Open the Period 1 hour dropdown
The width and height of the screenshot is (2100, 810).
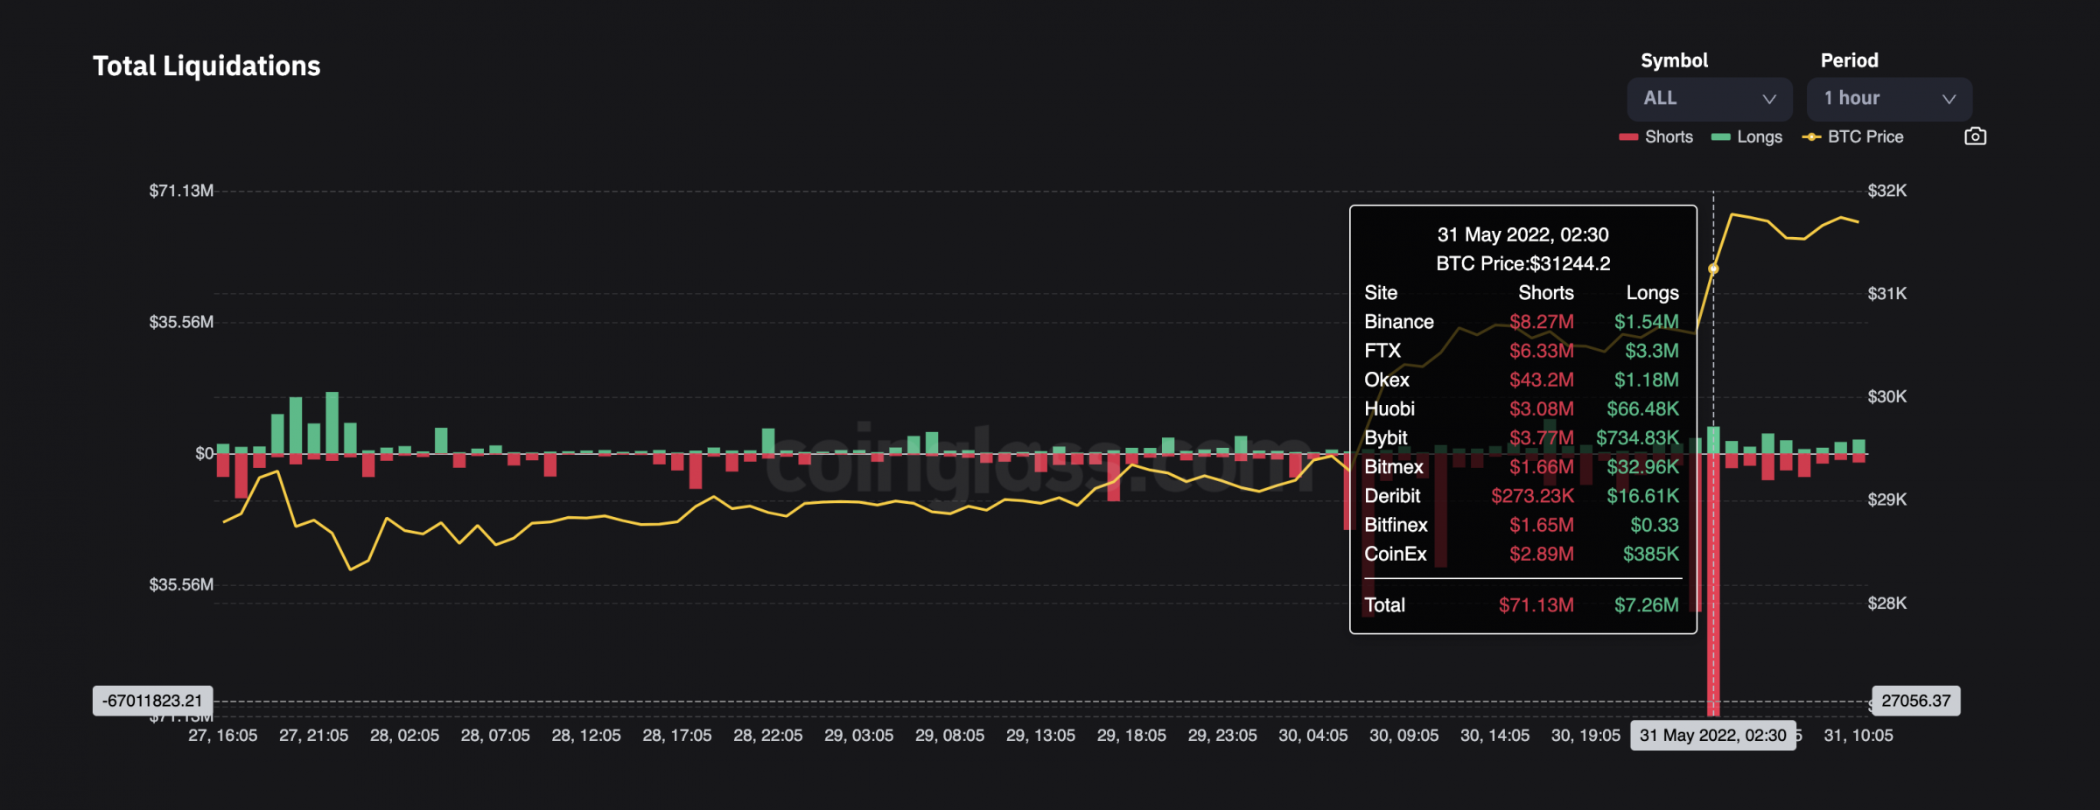[1889, 99]
